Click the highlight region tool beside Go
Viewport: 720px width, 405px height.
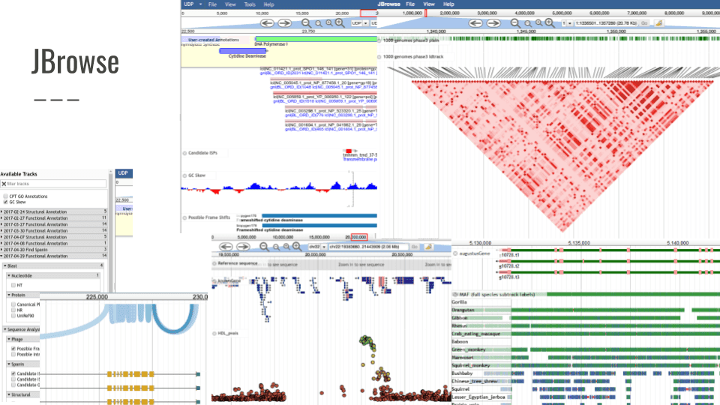click(x=659, y=23)
